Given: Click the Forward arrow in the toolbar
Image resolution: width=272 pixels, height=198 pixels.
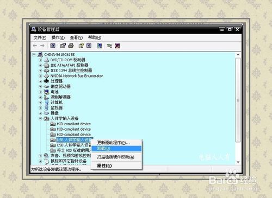Looking at the screenshot, I should tap(42, 46).
